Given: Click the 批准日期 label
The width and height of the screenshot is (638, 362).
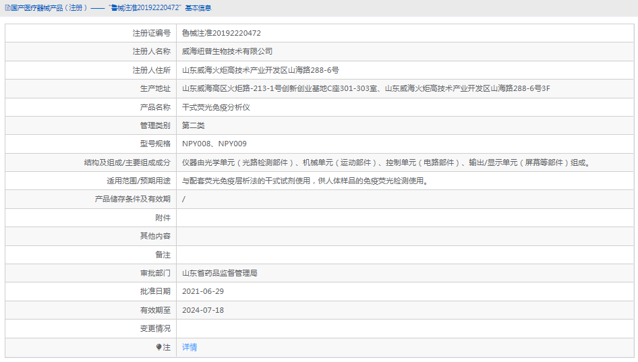Looking at the screenshot, I should click(x=155, y=292).
